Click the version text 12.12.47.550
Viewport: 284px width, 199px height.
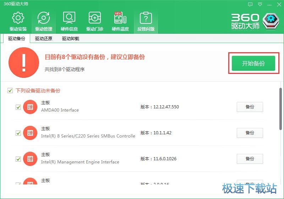(x=166, y=107)
